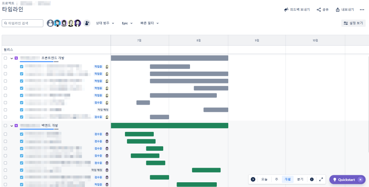Click the 피드백 보내기 megaphone icon

tap(286, 9)
